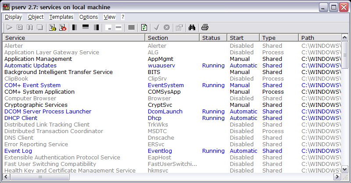Viewport: 351px width, 183px height.
Task: Click the top-half black bar icon
Action: pos(86,28)
